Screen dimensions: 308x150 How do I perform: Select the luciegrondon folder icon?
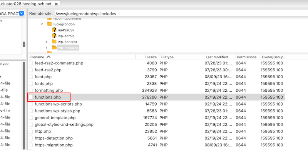(x=49, y=24)
